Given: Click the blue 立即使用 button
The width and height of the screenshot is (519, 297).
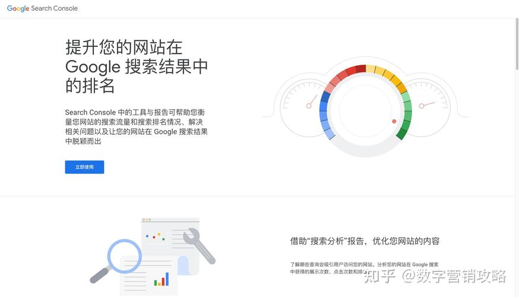Looking at the screenshot, I should tap(84, 167).
